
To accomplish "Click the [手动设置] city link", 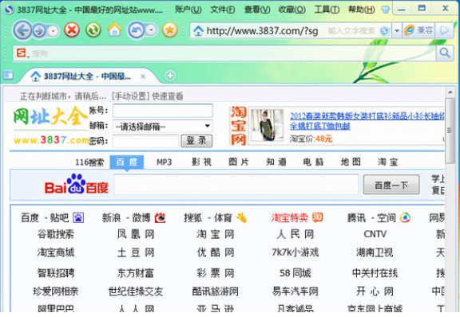I will pyautogui.click(x=131, y=96).
